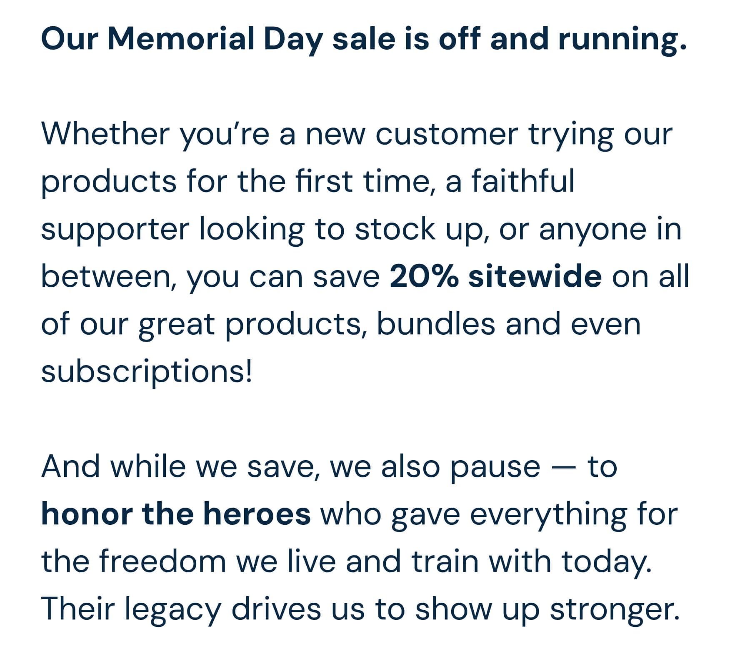Click the word 'between,' in the paragraph
The height and width of the screenshot is (664, 750).
107,277
